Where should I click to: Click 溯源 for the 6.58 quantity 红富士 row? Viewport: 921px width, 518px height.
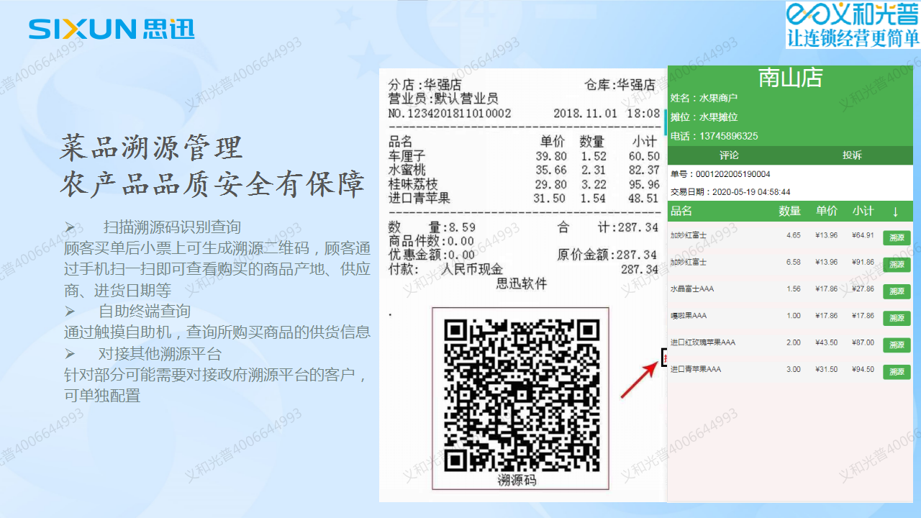coord(897,265)
